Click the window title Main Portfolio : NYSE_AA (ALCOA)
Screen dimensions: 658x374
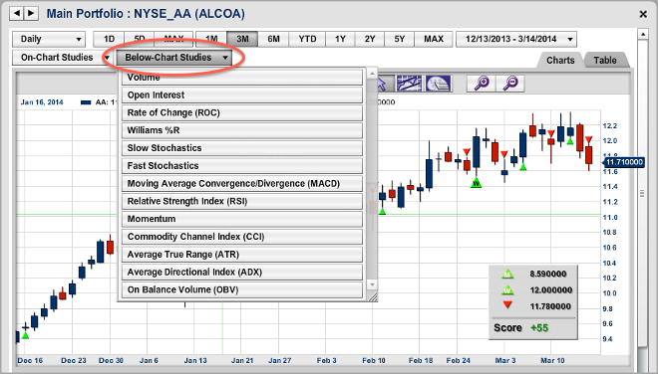(x=146, y=14)
